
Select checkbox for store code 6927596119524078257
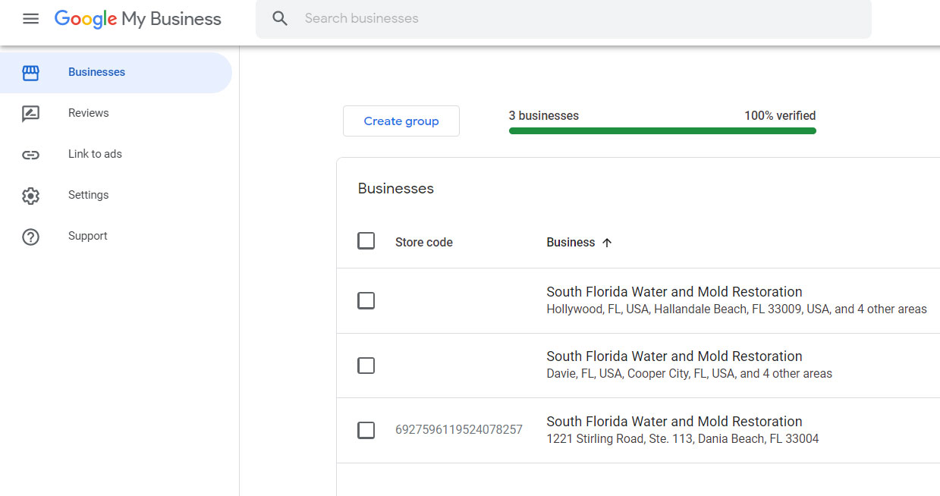366,430
